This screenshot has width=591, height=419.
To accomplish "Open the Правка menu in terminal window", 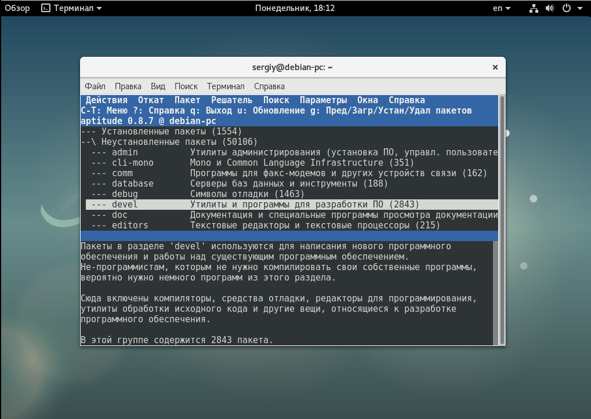I will [x=128, y=86].
